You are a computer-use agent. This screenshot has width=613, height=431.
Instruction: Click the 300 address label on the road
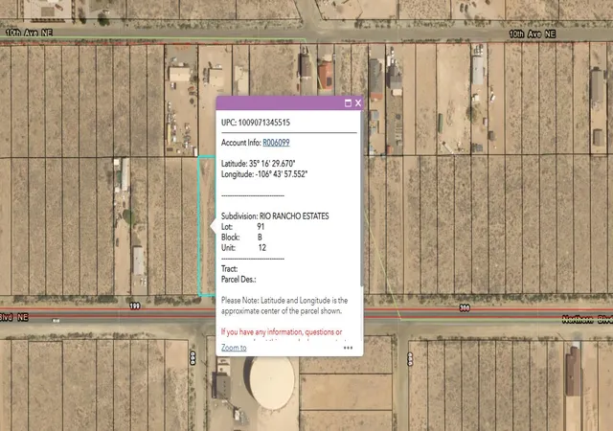coord(465,308)
